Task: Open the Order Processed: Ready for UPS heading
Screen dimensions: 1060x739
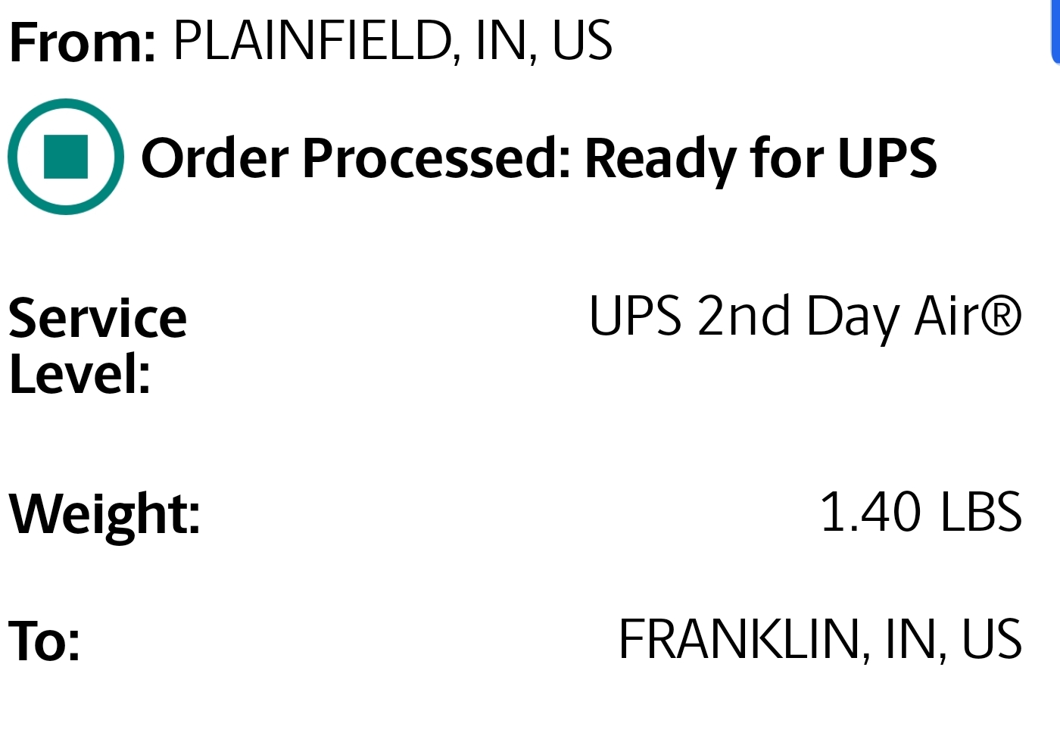Action: 539,158
